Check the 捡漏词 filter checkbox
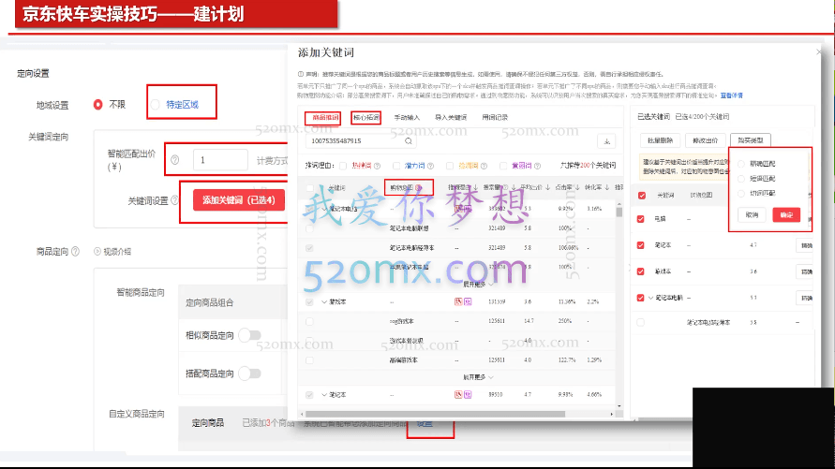The height and width of the screenshot is (469, 835). coord(450,166)
